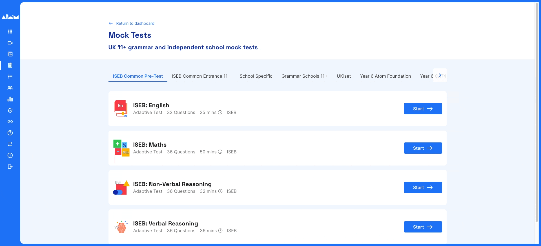The width and height of the screenshot is (541, 246).
Task: Click the 25 mins duration text
Action: pyautogui.click(x=208, y=112)
